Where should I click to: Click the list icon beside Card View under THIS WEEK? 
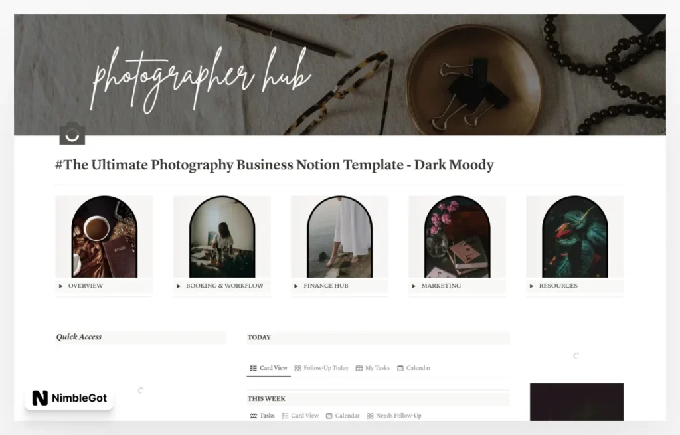point(284,415)
